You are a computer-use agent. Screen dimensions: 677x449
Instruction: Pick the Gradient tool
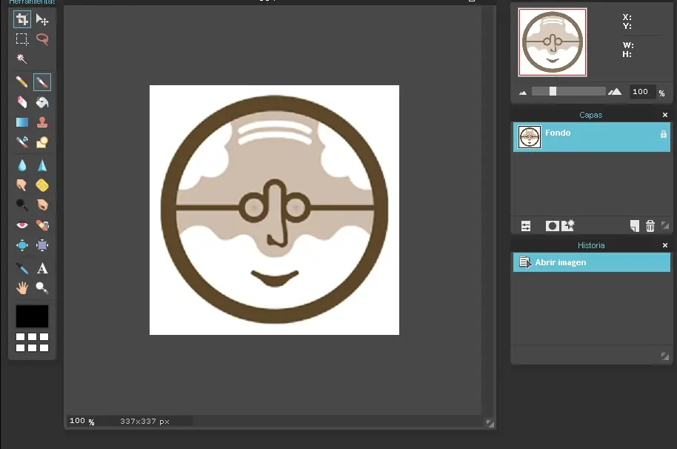click(22, 122)
